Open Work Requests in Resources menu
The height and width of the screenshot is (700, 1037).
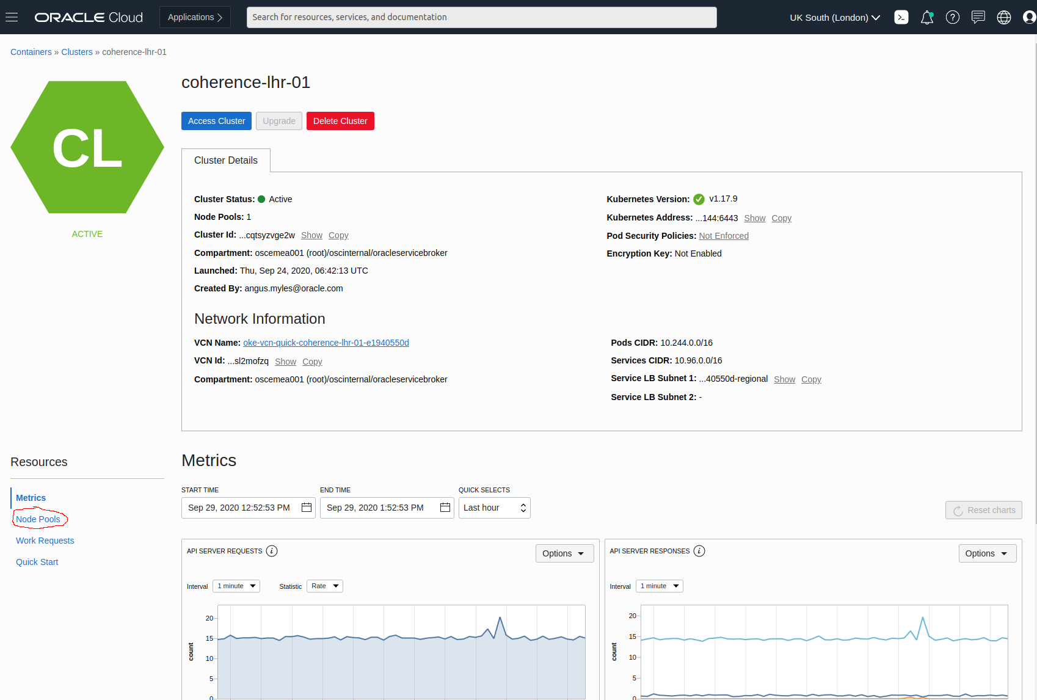(45, 541)
